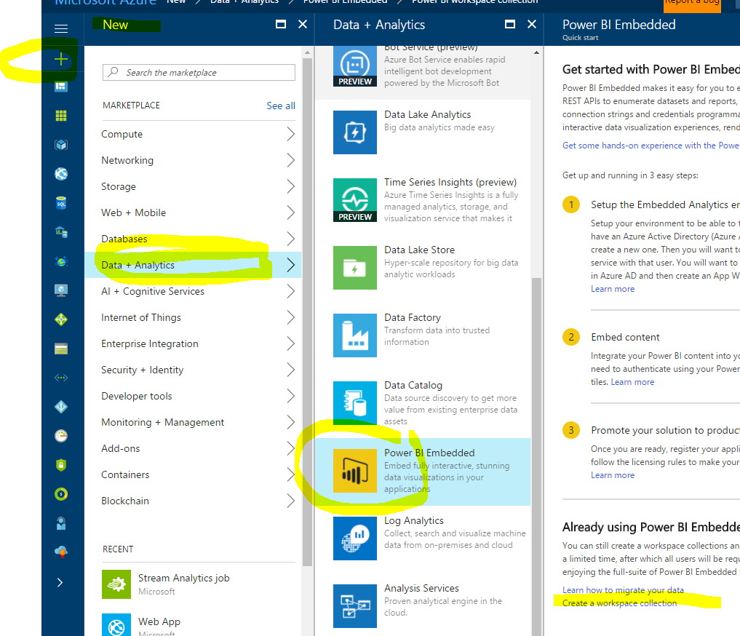Screen dimensions: 740x636
Task: Open the Monitor gauge icon
Action: [61, 435]
